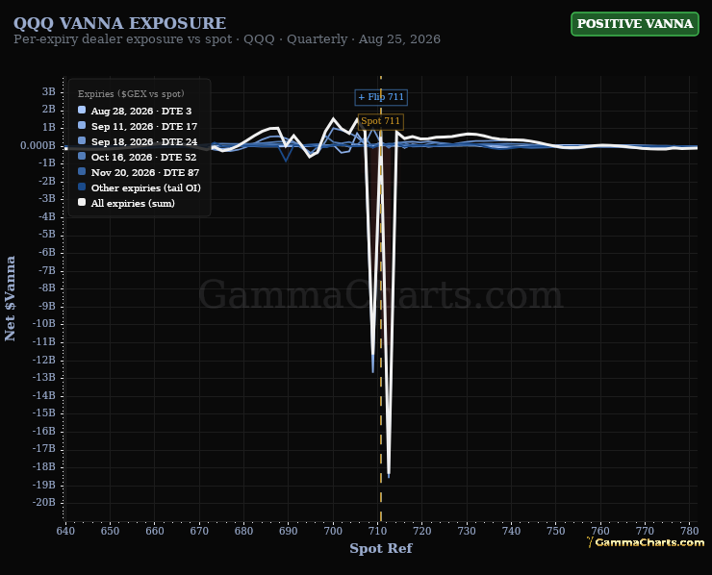
Task: Click the 'Spot Ref' x-axis title
Action: (380, 549)
